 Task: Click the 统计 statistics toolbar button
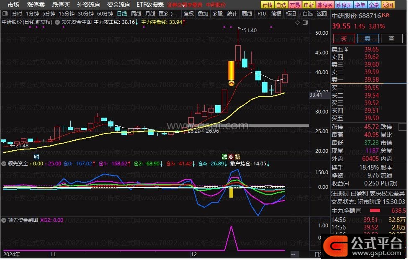click(x=232, y=13)
